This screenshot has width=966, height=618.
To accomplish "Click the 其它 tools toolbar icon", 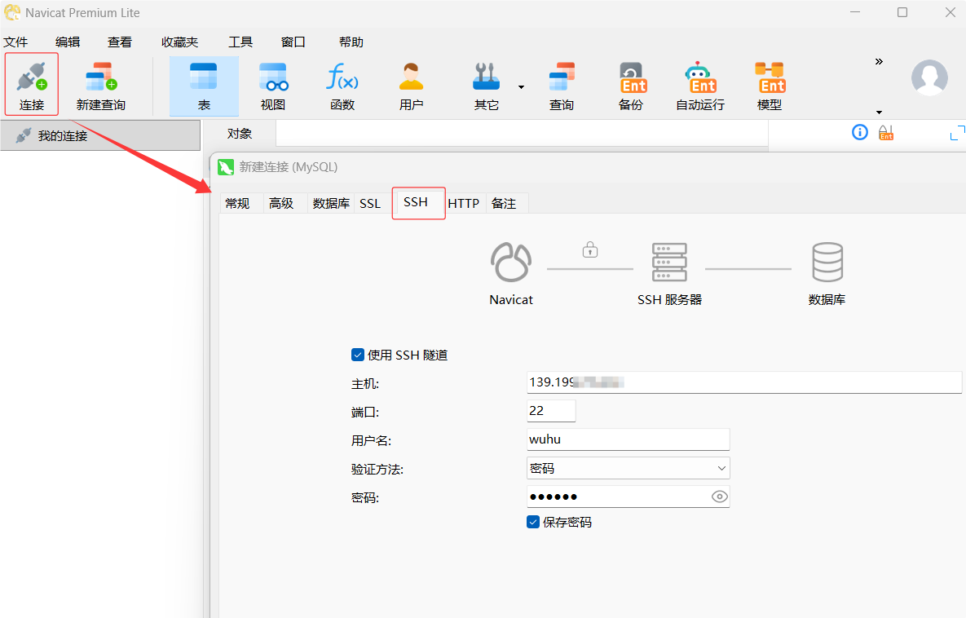I will [486, 86].
